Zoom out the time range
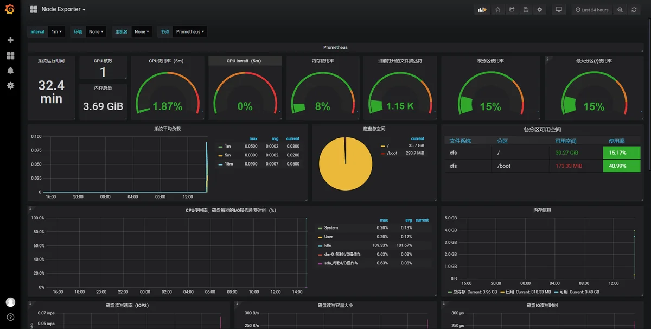Screen dimensions: 651x329 (x=620, y=10)
